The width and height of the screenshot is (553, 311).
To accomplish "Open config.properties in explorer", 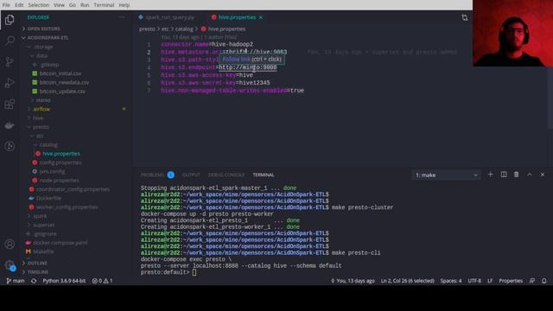I will click(60, 162).
